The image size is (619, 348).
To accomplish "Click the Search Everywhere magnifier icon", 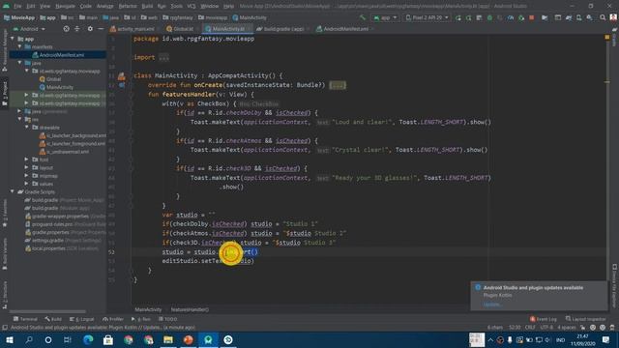I will (603, 17).
